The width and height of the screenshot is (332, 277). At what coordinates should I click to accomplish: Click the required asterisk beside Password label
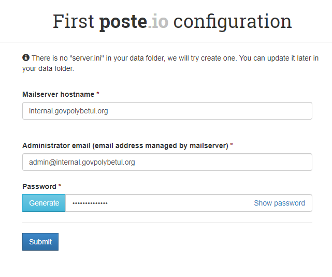(60, 185)
